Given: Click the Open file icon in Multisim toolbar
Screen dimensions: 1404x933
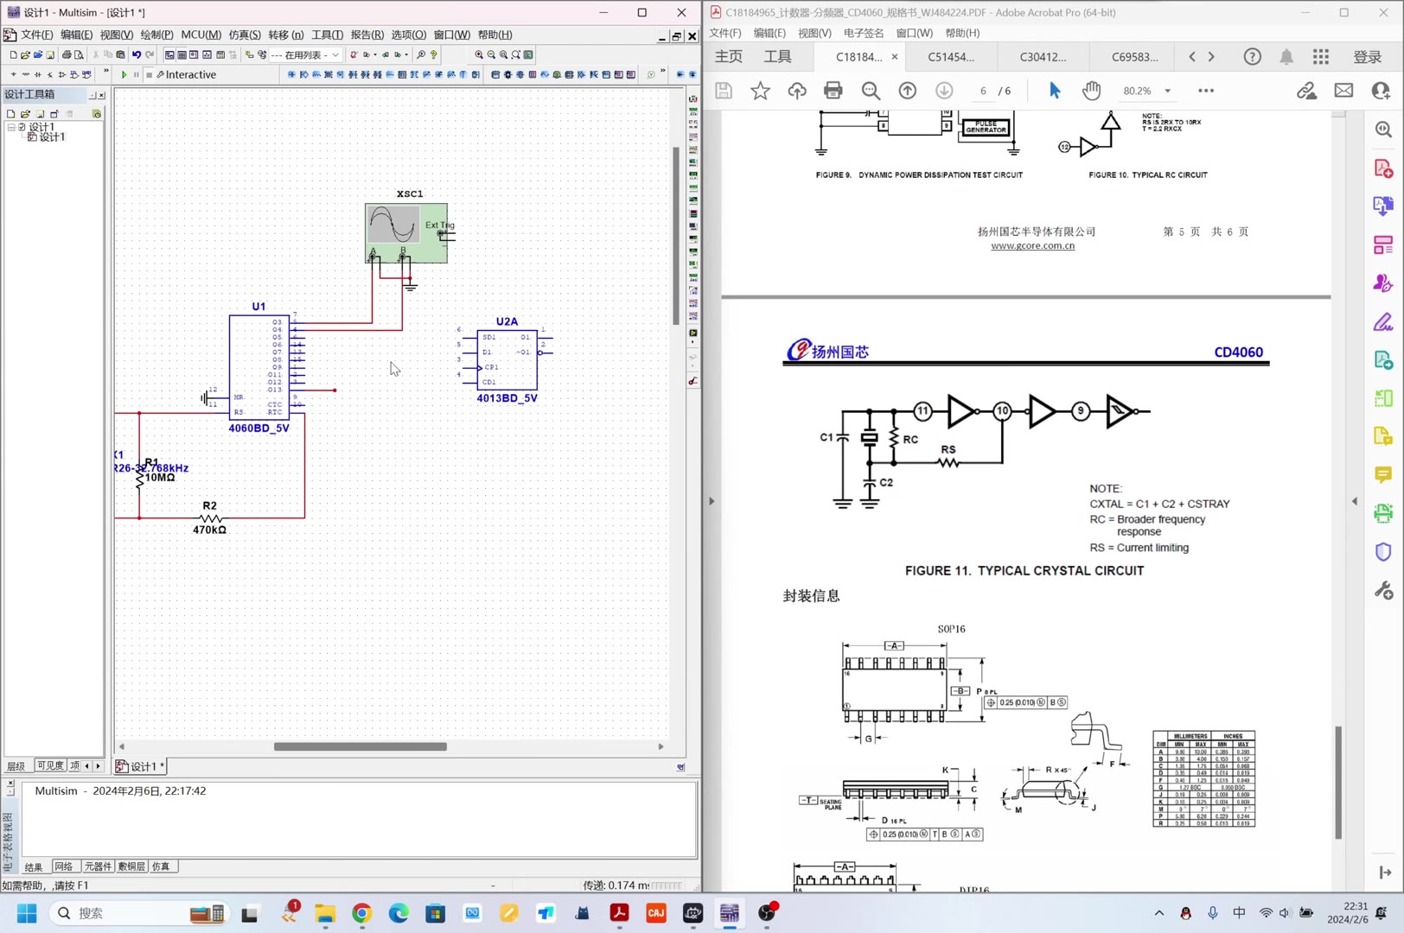Looking at the screenshot, I should point(25,54).
